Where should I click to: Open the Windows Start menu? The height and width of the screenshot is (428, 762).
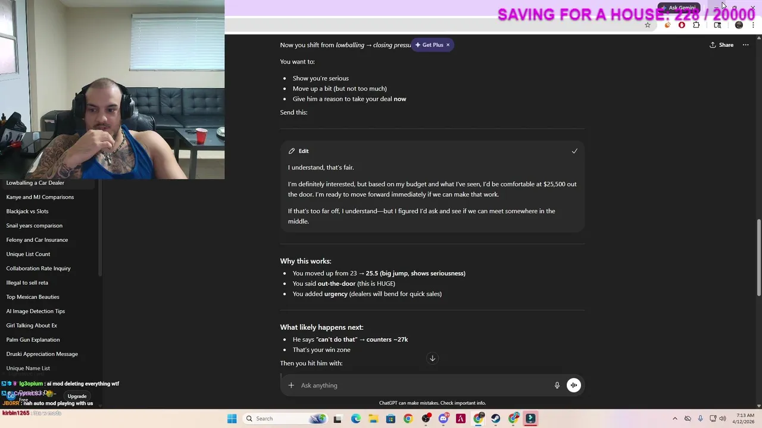[x=232, y=418]
